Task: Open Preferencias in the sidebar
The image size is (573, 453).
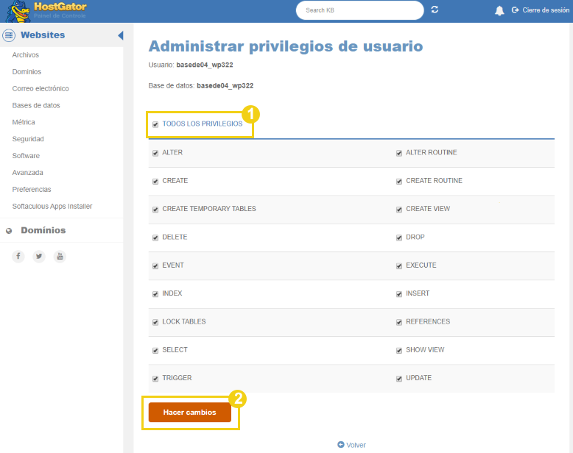Action: [32, 189]
